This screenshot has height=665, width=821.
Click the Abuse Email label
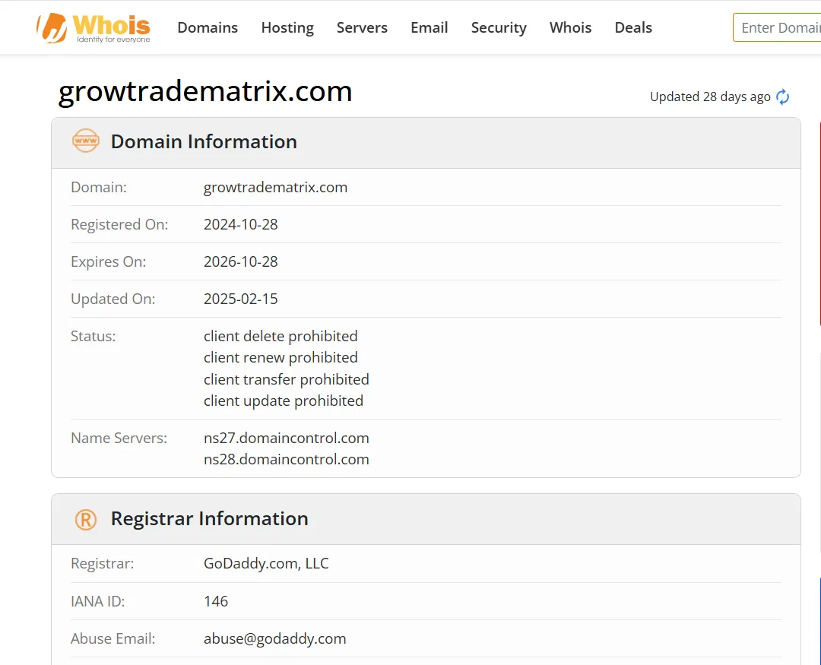113,639
